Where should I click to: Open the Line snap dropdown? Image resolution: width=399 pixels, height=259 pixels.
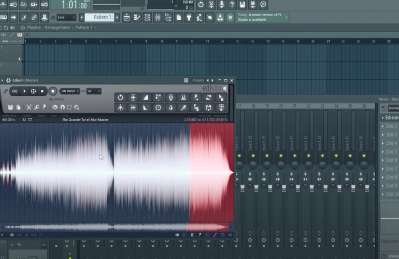click(66, 17)
